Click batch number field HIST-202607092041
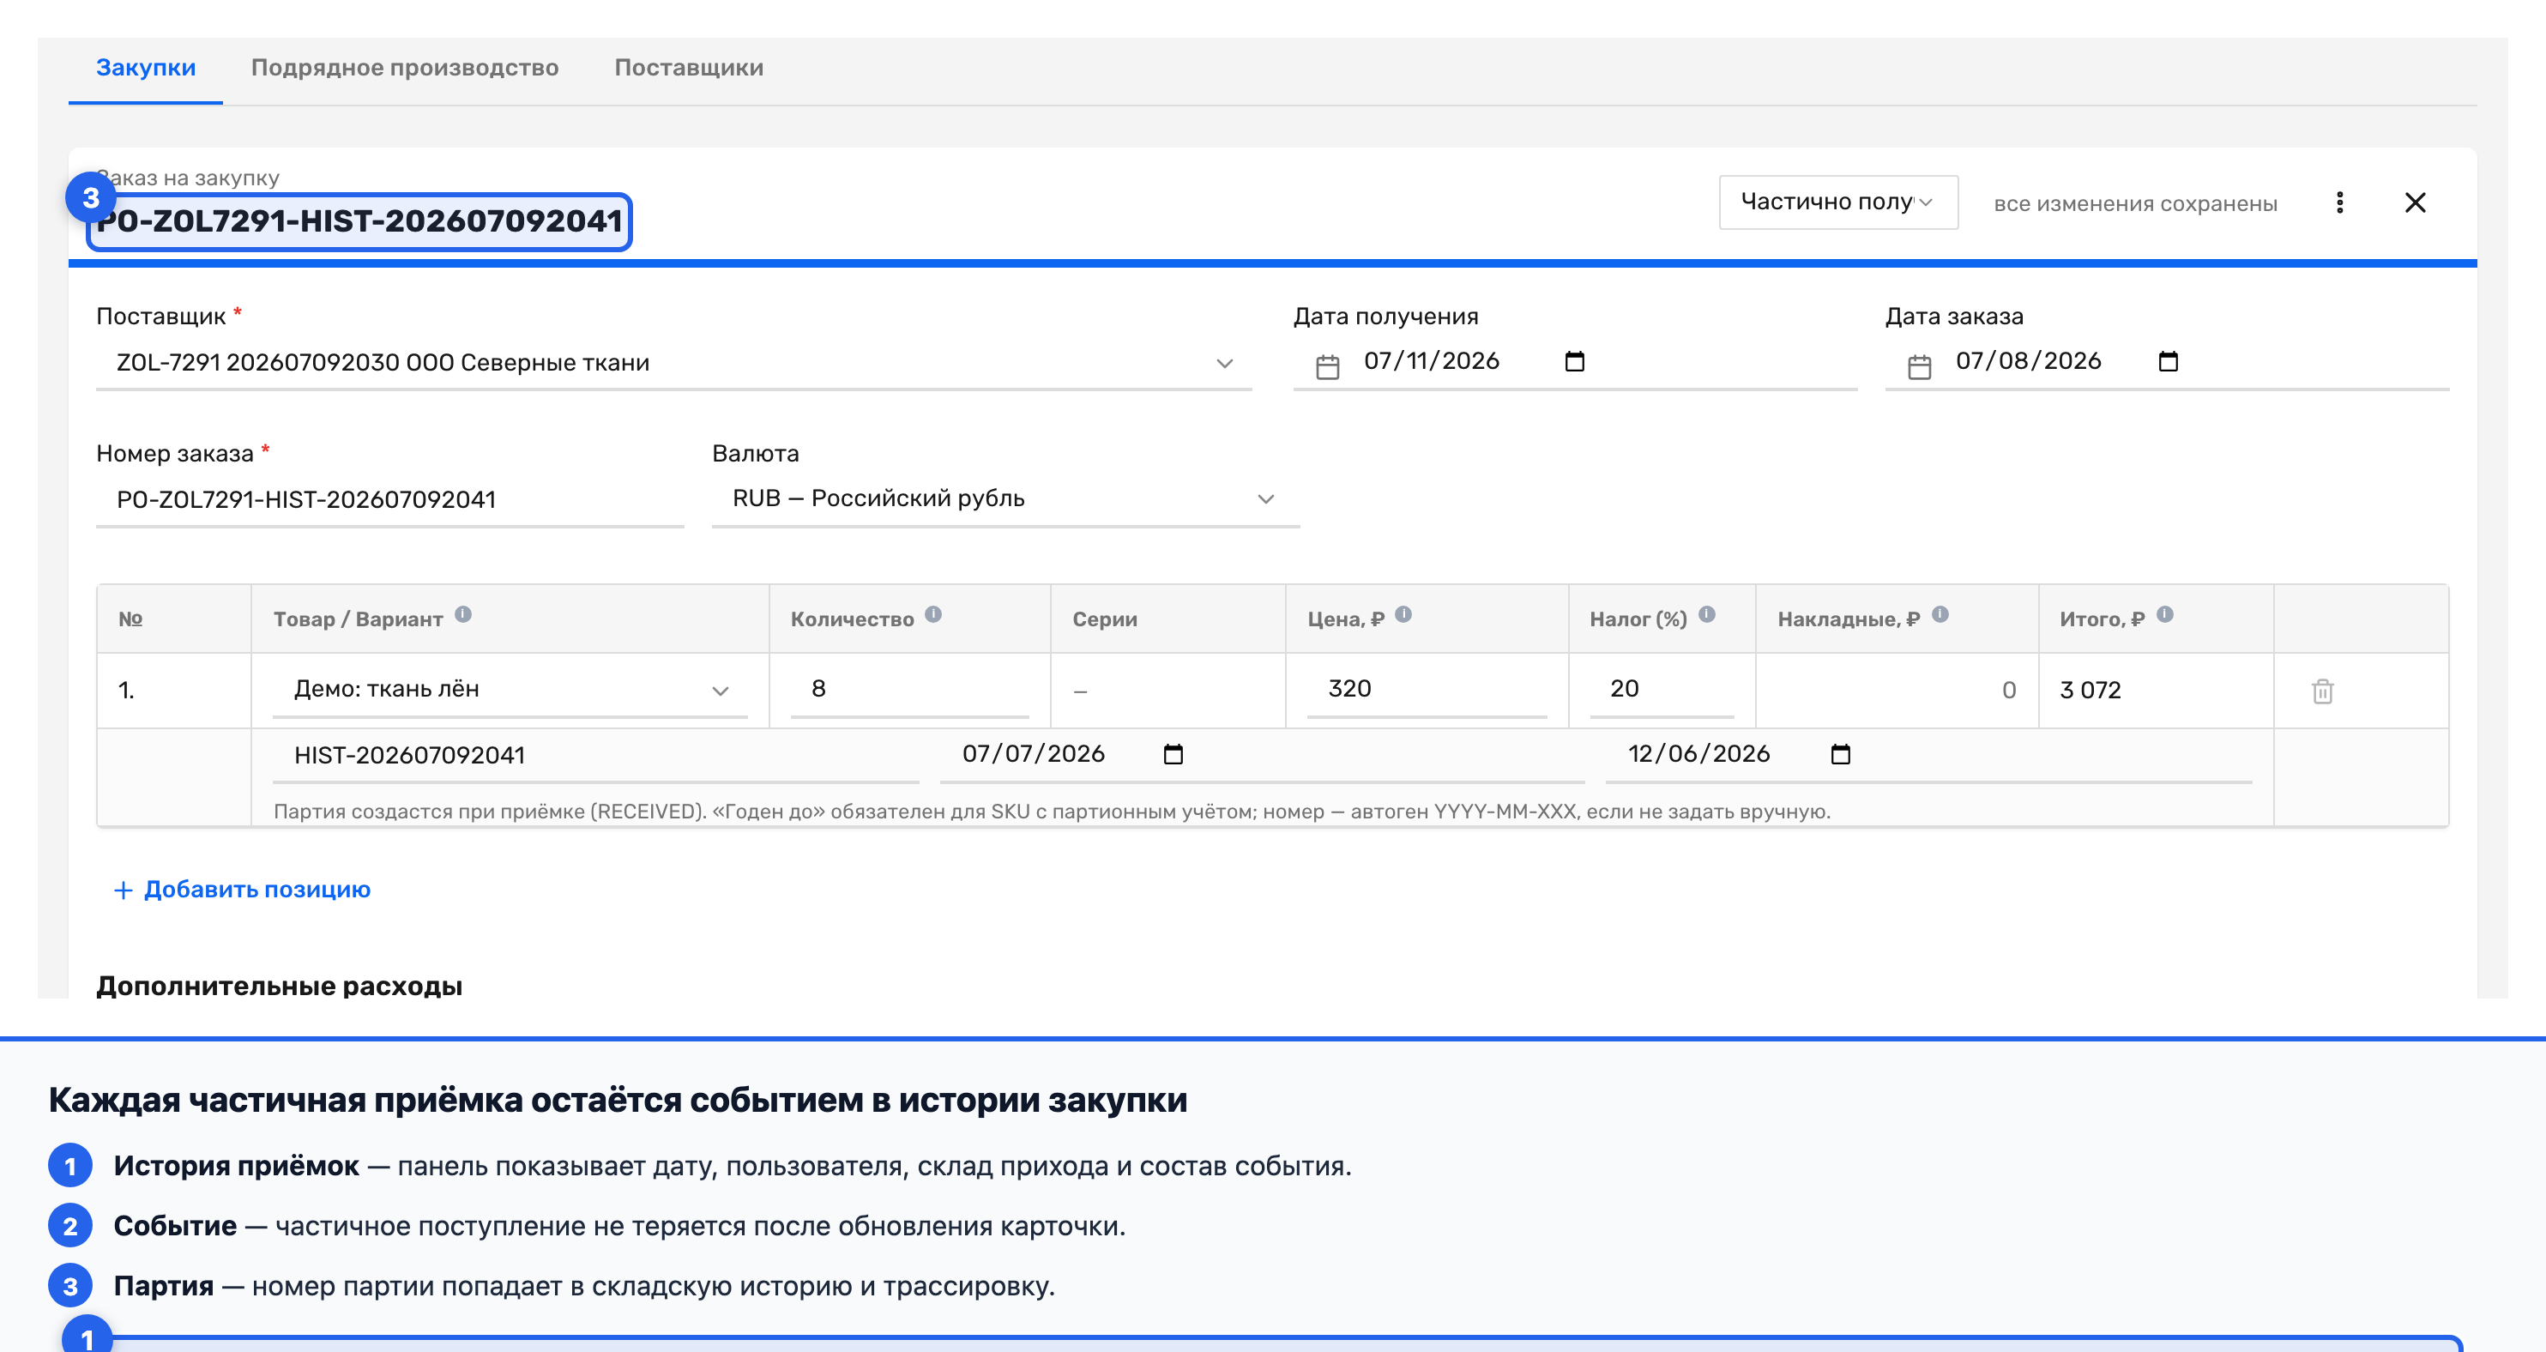The width and height of the screenshot is (2546, 1352). [x=596, y=755]
